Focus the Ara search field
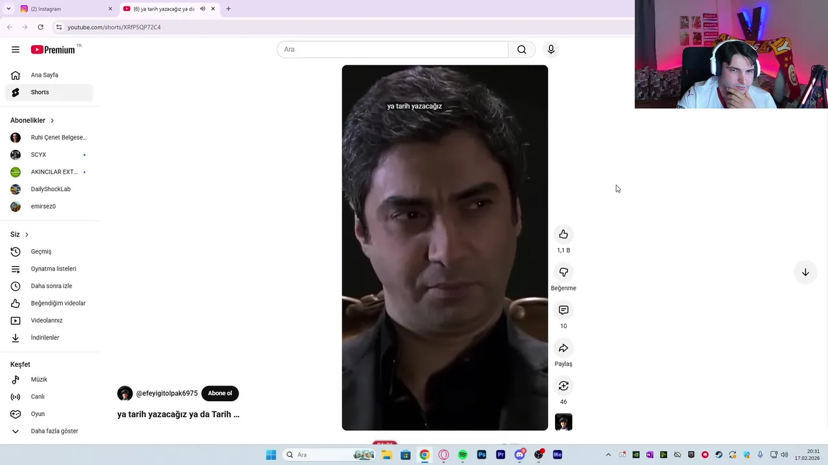This screenshot has height=465, width=828. 393,50
